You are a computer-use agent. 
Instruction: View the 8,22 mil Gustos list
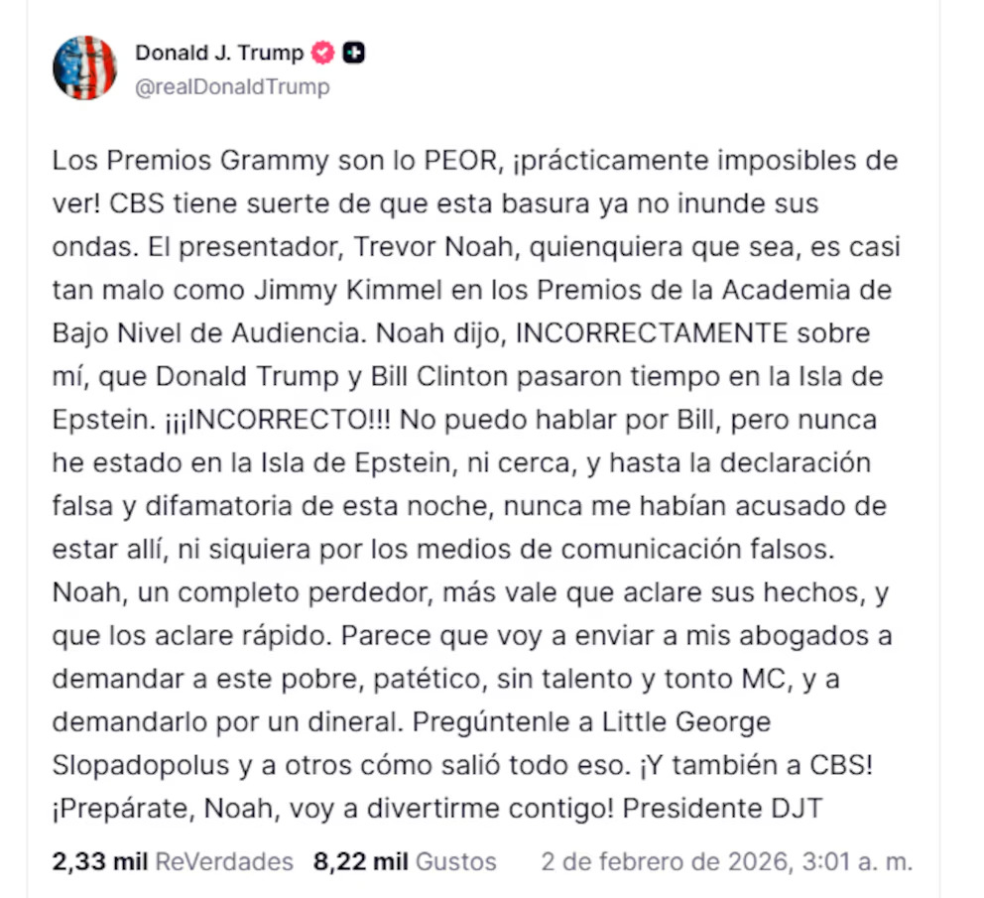tap(405, 861)
